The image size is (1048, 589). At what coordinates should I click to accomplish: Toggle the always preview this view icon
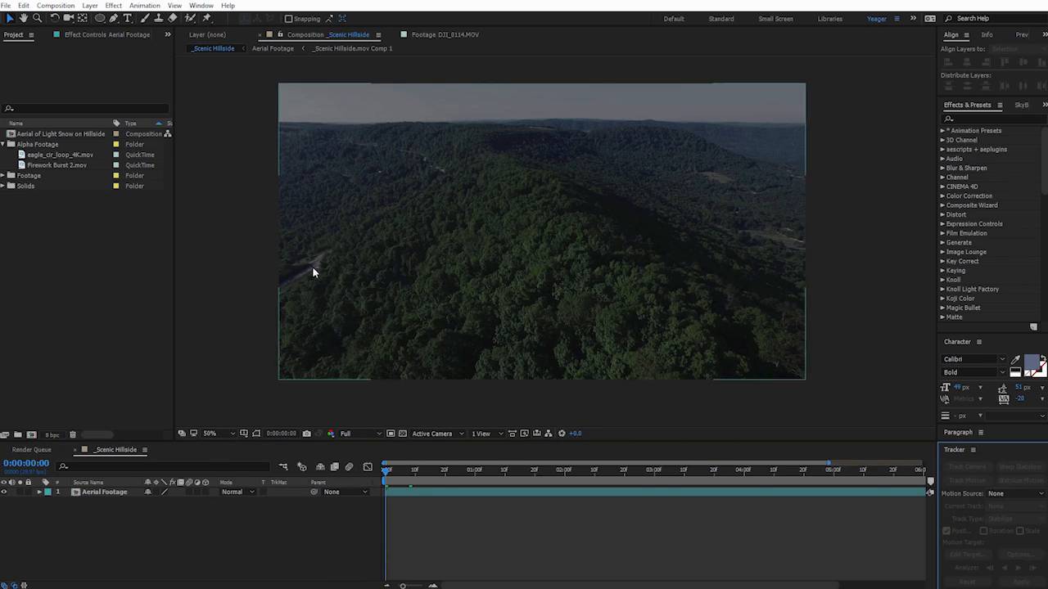(183, 434)
